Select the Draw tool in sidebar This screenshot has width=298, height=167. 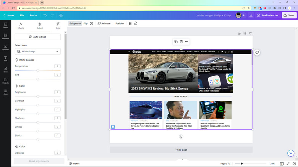(5, 69)
